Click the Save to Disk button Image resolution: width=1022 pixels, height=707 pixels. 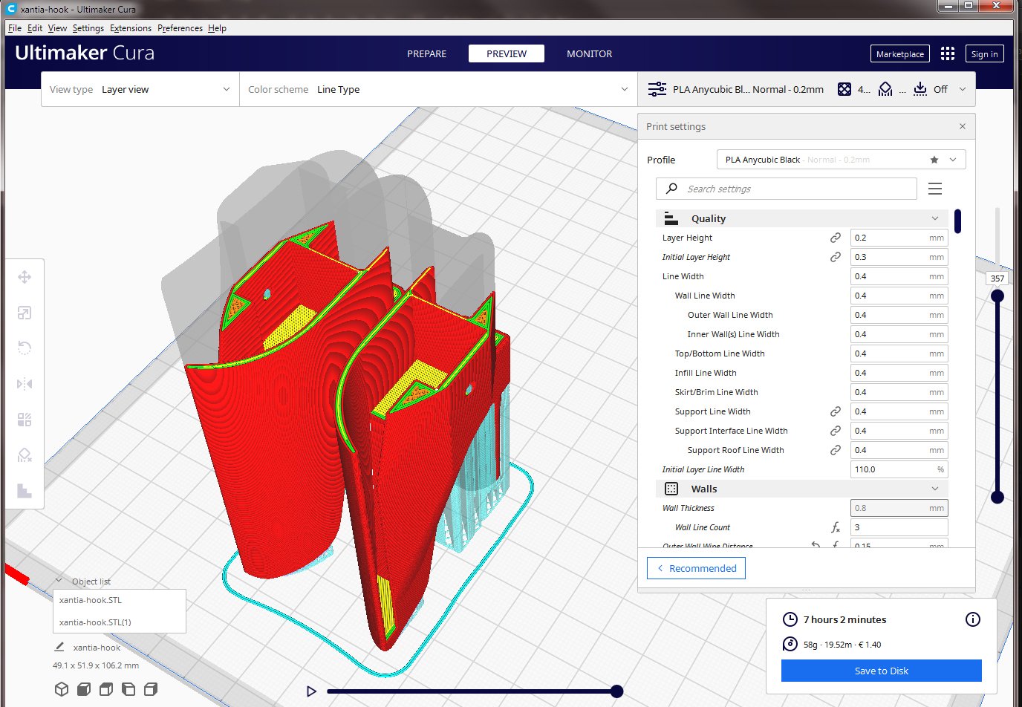(882, 671)
